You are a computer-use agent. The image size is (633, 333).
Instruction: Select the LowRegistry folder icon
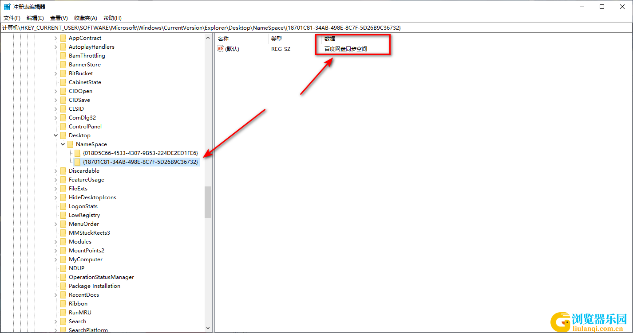point(63,215)
